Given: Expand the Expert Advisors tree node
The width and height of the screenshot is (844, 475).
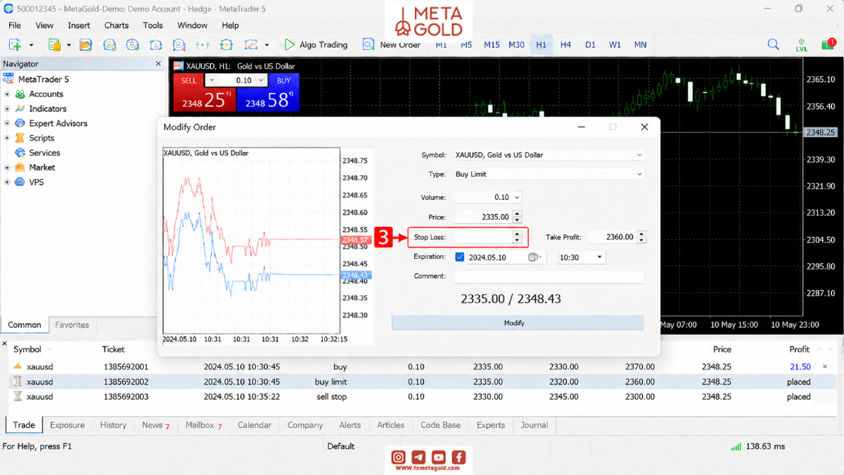Looking at the screenshot, I should 7,123.
